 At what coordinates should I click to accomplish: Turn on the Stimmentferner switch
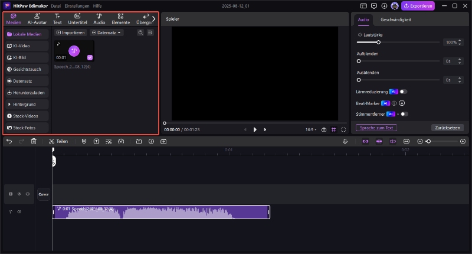[404, 114]
